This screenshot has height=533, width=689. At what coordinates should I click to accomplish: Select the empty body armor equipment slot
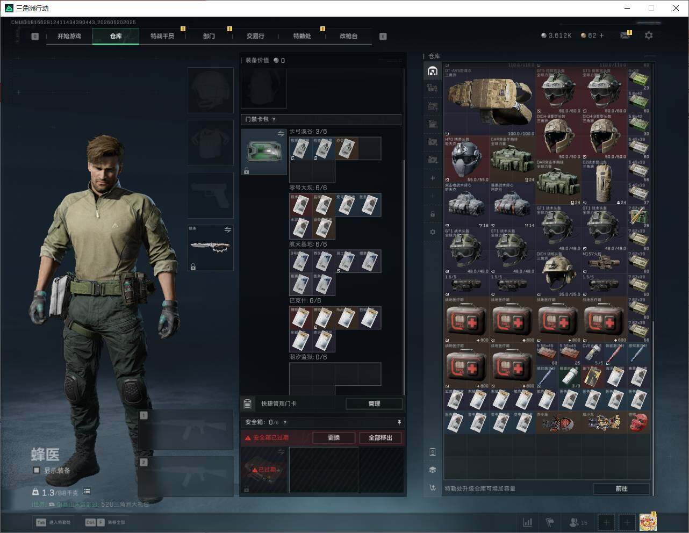[211, 143]
